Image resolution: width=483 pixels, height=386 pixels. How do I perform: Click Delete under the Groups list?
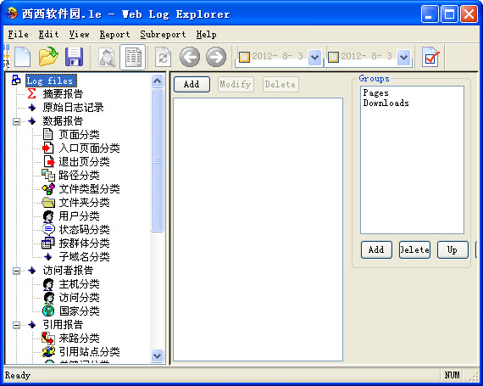(414, 249)
